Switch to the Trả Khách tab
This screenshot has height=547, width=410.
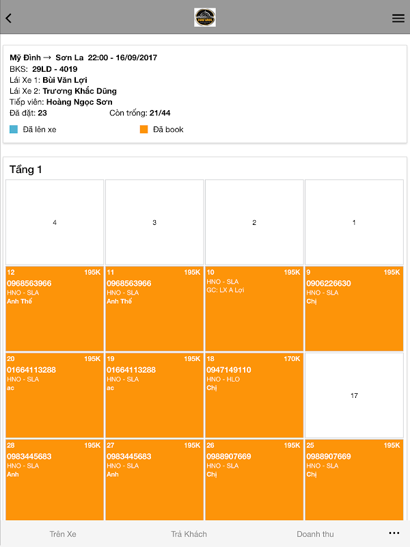click(x=189, y=534)
